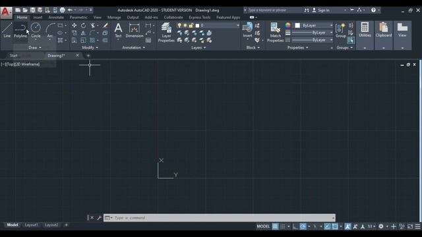Click the color wheel icon in Properties
Viewport: 422px width, 237px height.
click(288, 25)
